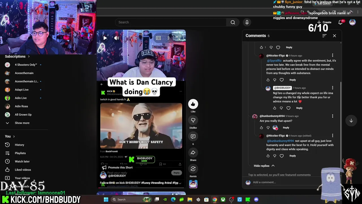Screen dimensions: 362x204
Task: Play the Short video
Action: pos(105,38)
